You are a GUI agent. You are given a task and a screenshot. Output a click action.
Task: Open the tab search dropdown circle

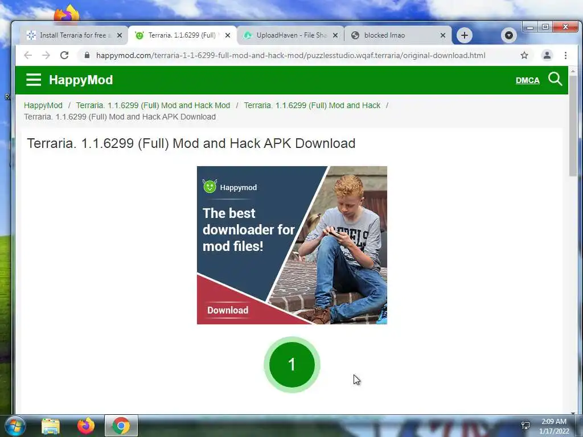[x=508, y=35]
